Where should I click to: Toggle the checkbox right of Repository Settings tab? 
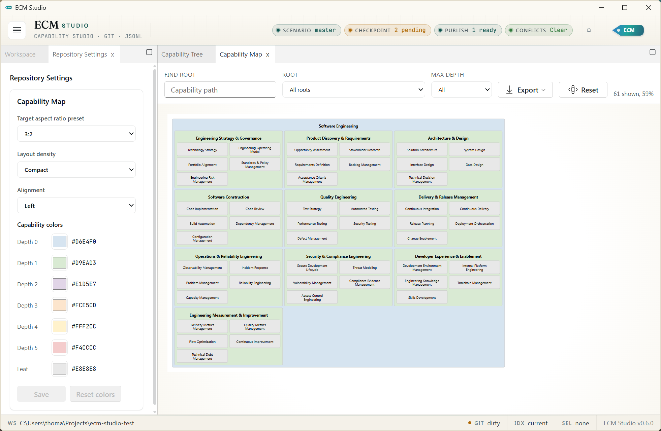point(149,52)
